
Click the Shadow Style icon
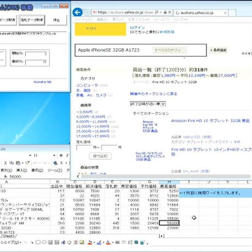136,243
